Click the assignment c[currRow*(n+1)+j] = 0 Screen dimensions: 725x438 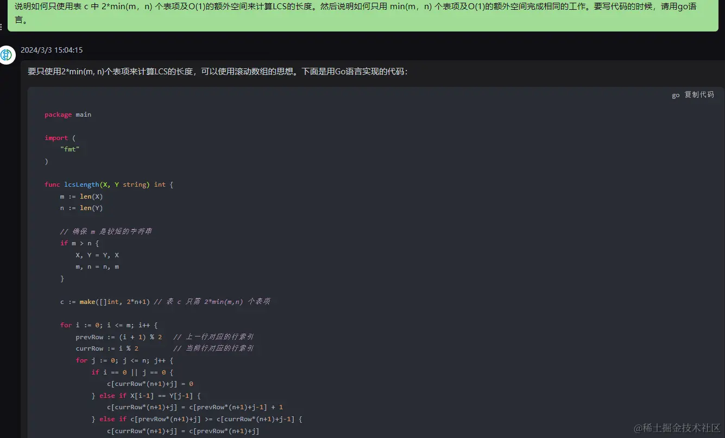pyautogui.click(x=150, y=384)
